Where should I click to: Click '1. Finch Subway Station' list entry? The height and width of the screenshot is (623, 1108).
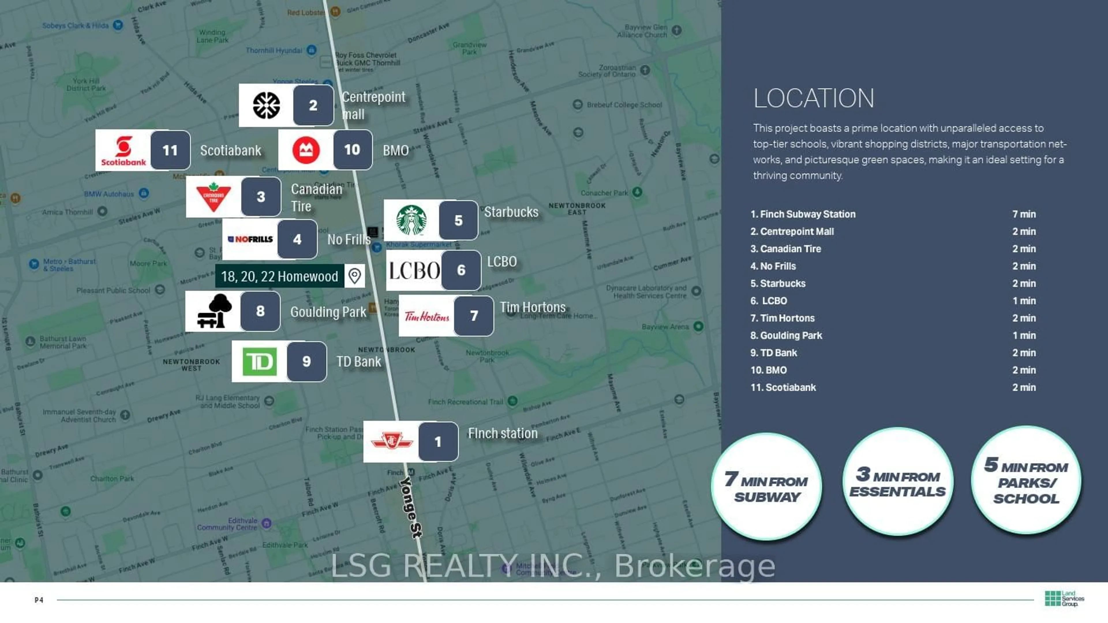(x=803, y=214)
